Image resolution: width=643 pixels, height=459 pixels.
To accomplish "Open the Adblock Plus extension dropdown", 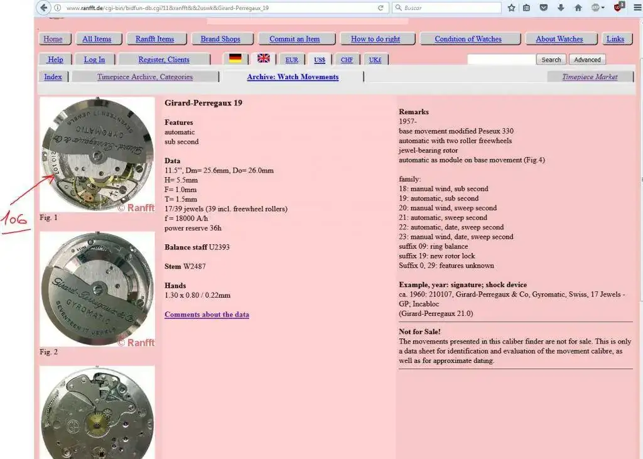I will (x=598, y=8).
